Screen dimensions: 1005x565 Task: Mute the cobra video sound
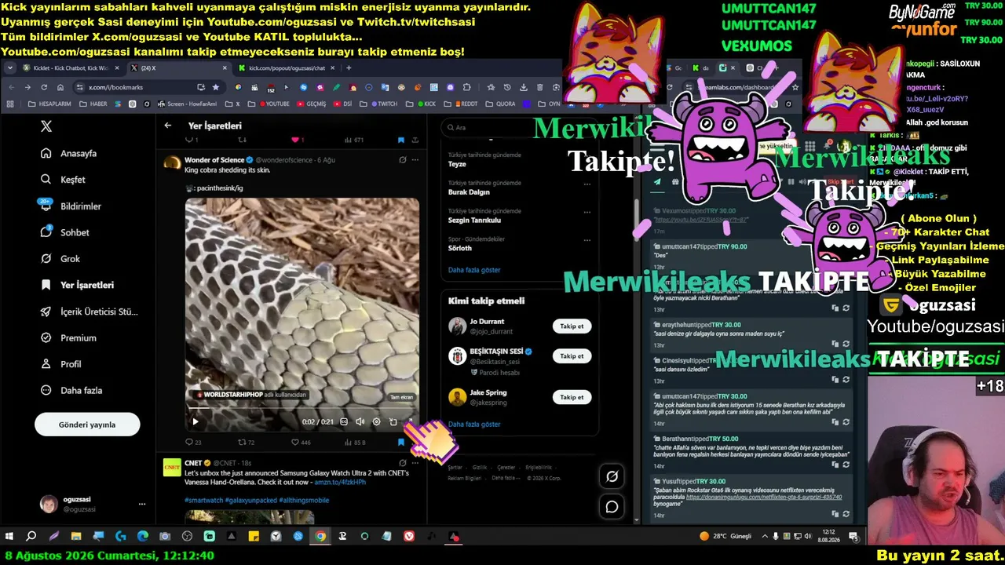click(360, 421)
